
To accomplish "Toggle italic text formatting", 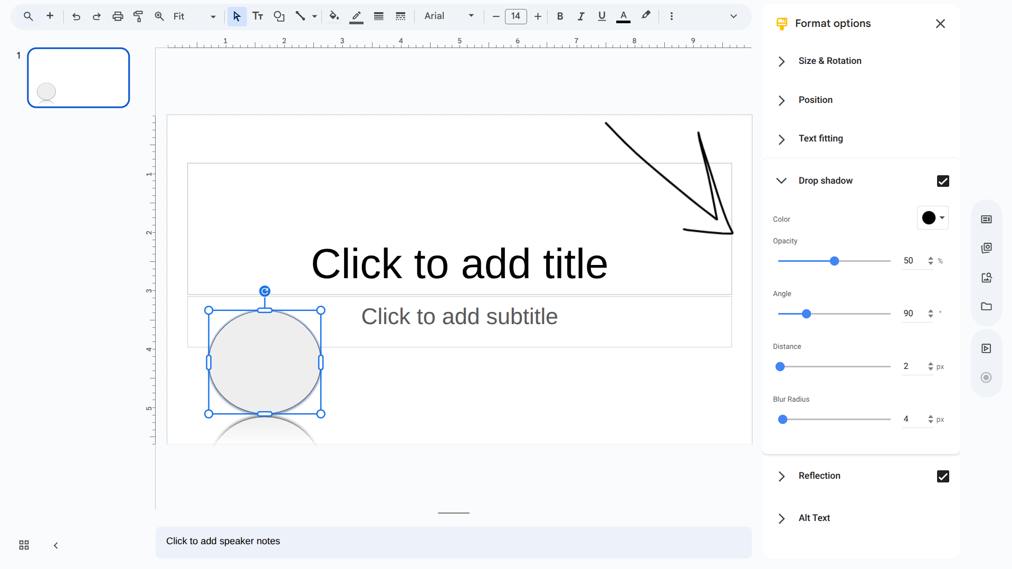I will click(x=580, y=16).
